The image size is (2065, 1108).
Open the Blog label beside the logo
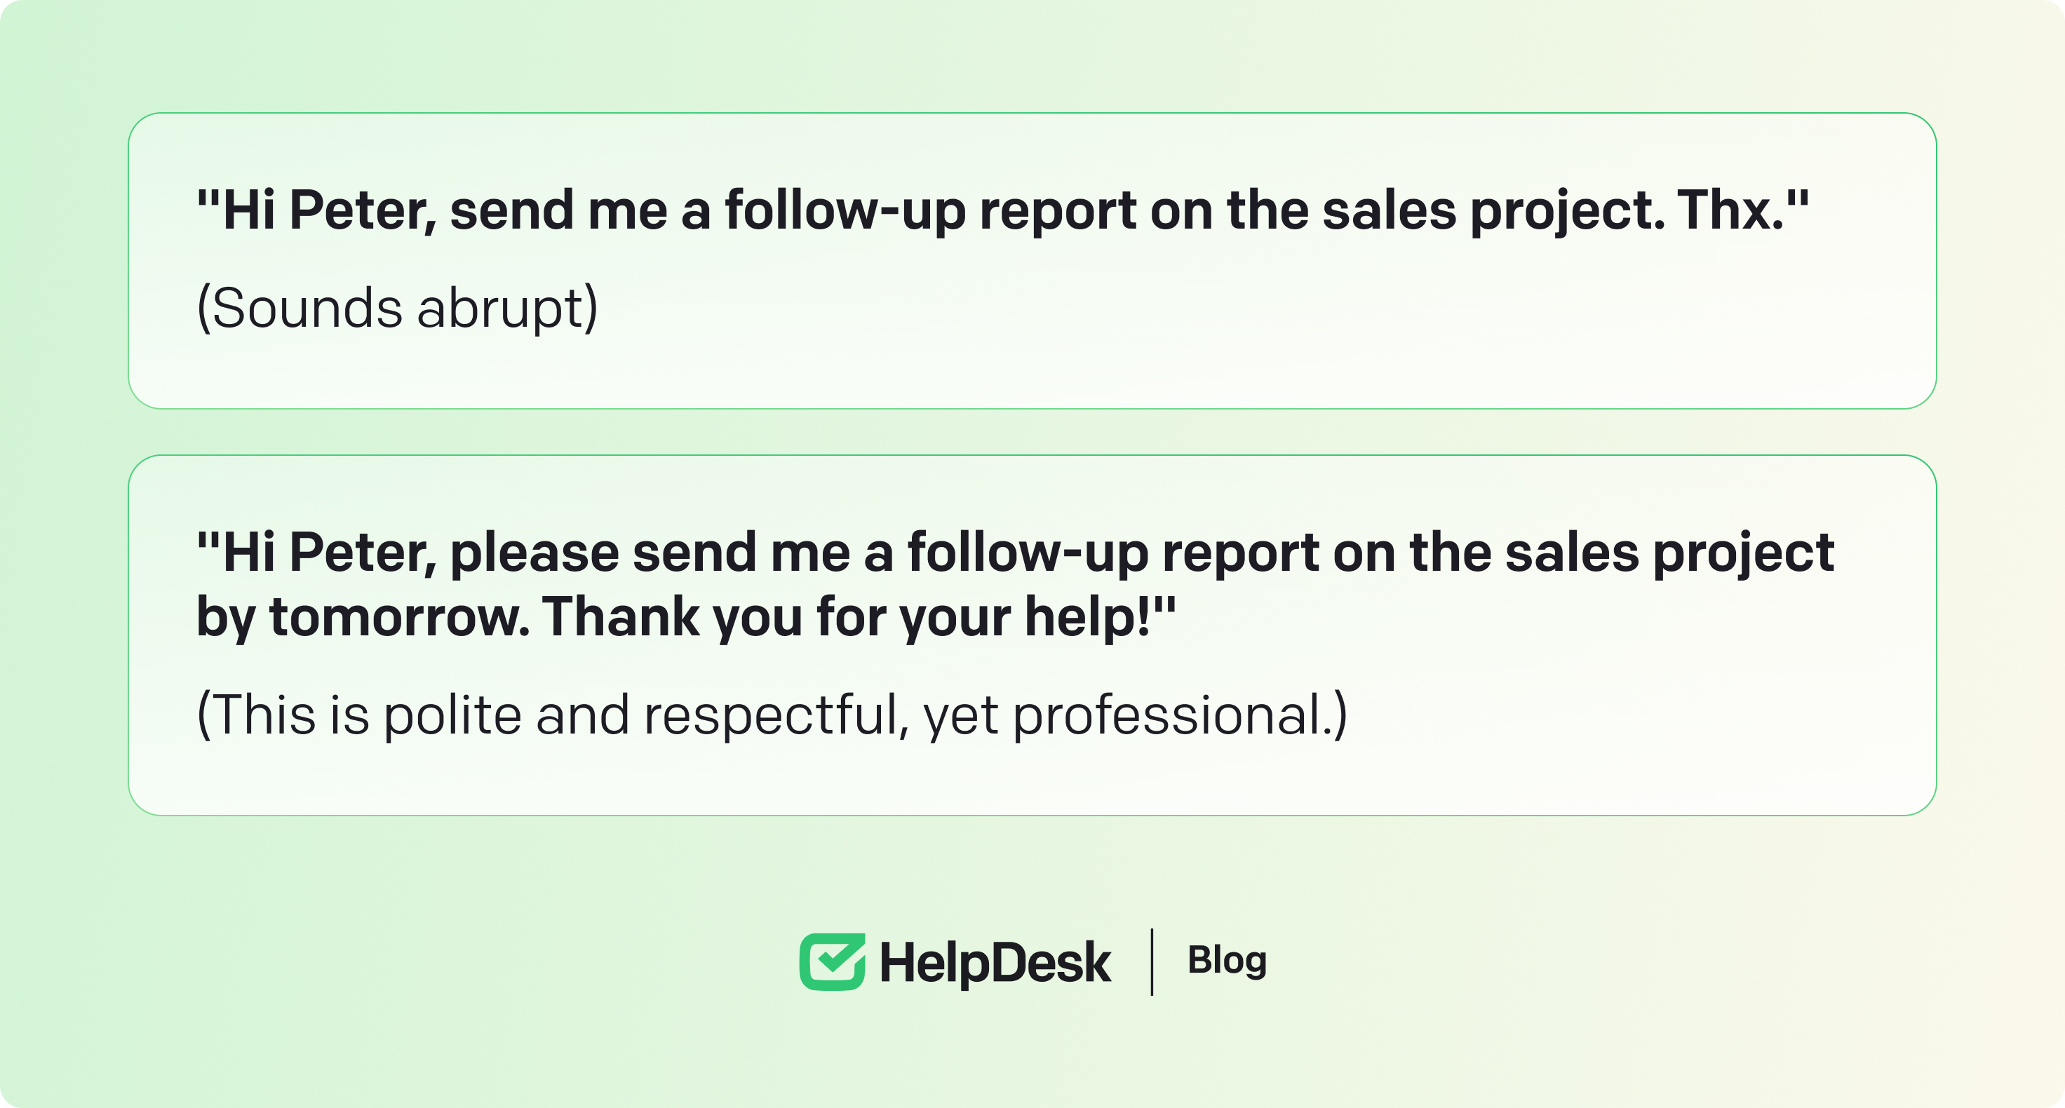(1227, 961)
